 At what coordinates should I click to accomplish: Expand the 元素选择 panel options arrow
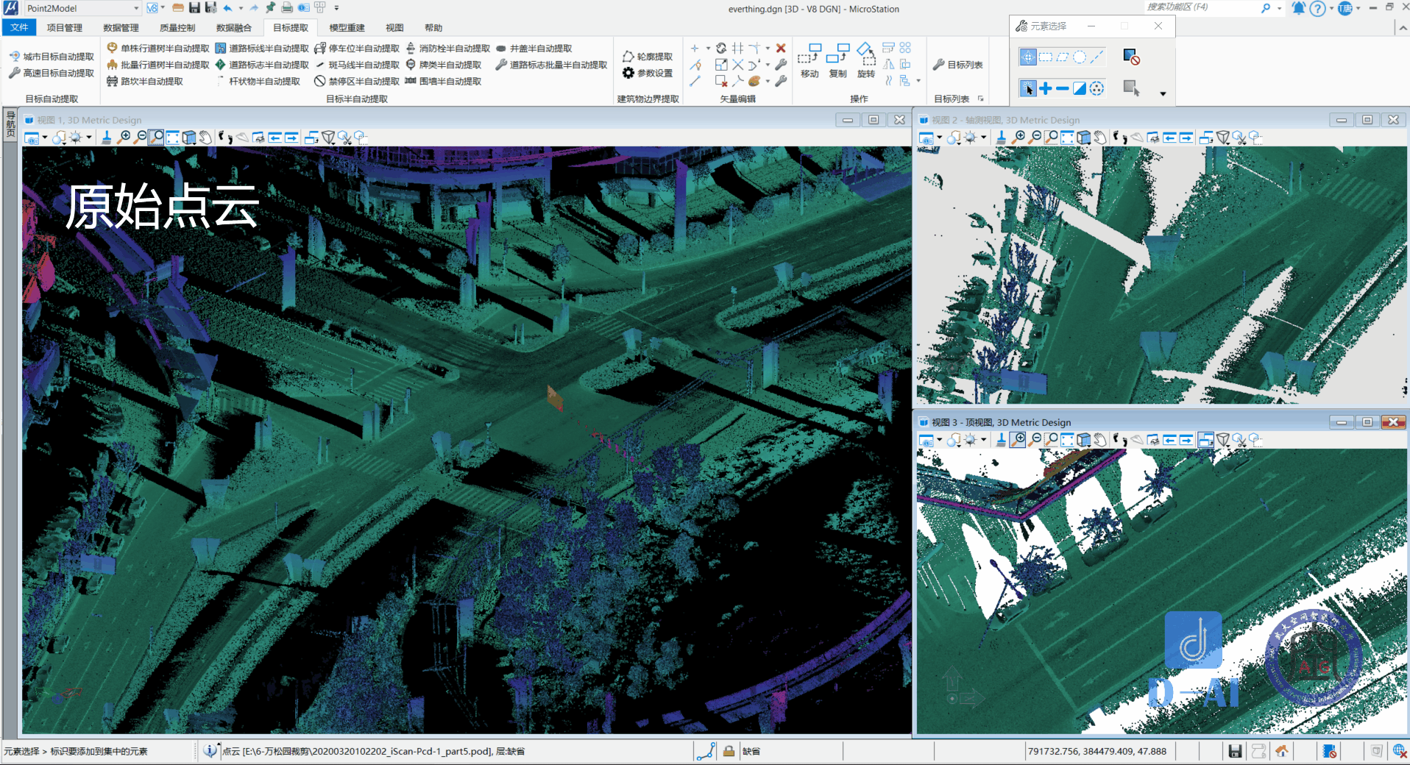(1163, 93)
